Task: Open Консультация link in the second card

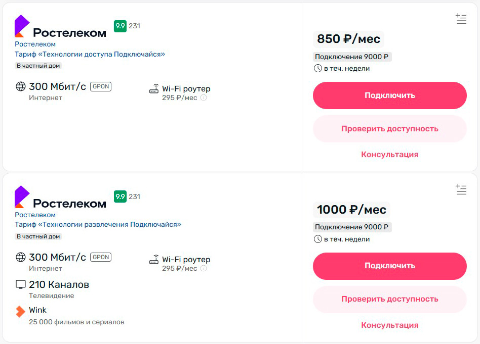Action: pyautogui.click(x=389, y=325)
